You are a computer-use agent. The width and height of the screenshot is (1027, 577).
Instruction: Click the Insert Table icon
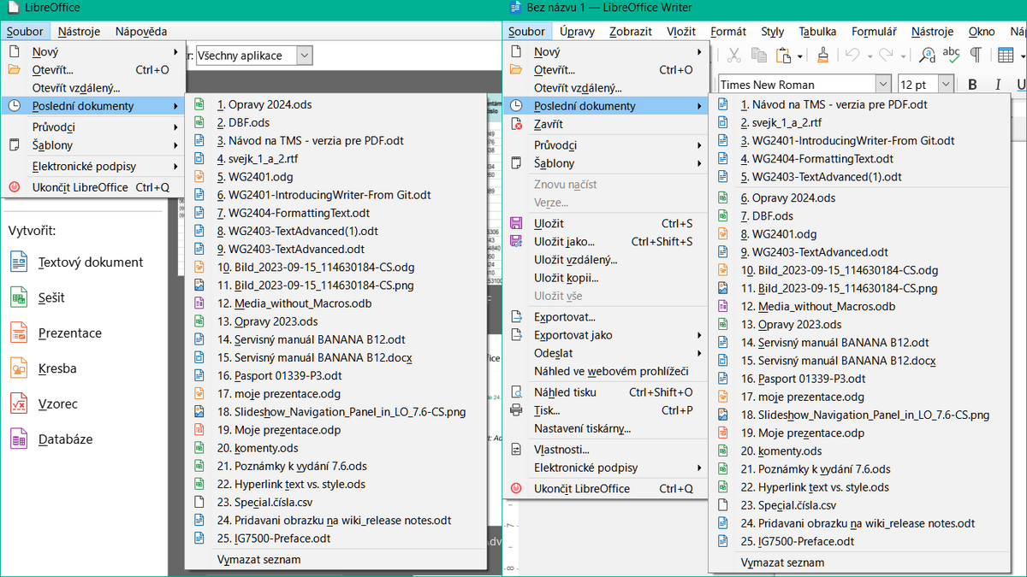click(1006, 56)
